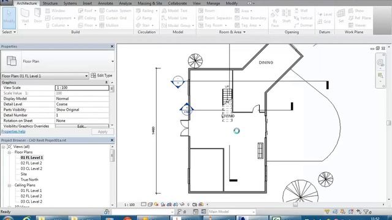This screenshot has width=392, height=220.
Task: Select the Area Boundary tool
Action: (251, 18)
